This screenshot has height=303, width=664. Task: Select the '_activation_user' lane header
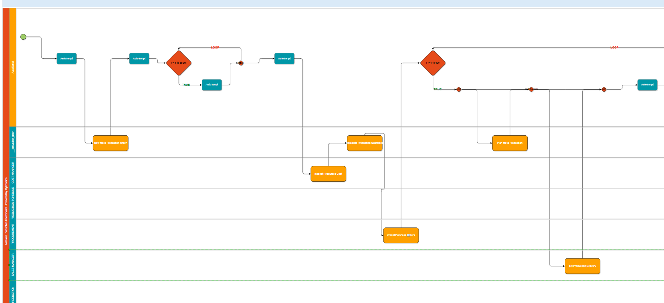(x=13, y=142)
